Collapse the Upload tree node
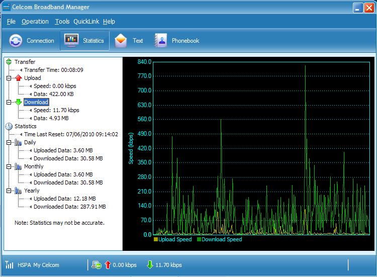377x277 pixels. coord(9,78)
